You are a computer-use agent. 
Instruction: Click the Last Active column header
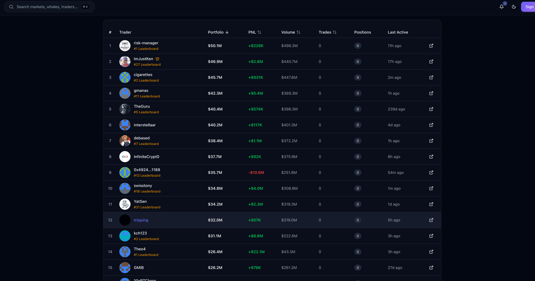pyautogui.click(x=398, y=32)
